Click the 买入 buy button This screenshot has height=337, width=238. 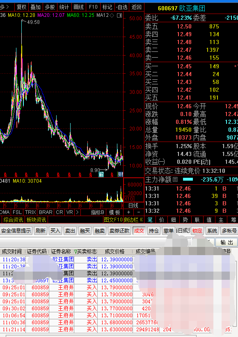(x=55, y=231)
